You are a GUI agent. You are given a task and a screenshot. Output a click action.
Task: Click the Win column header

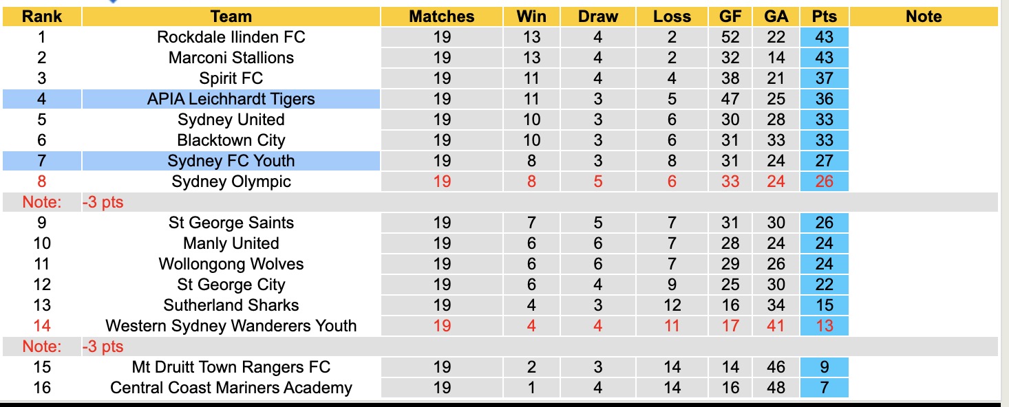[531, 16]
